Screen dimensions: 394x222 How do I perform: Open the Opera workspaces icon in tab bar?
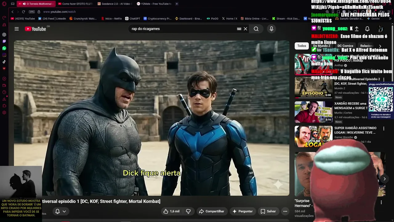(13, 4)
